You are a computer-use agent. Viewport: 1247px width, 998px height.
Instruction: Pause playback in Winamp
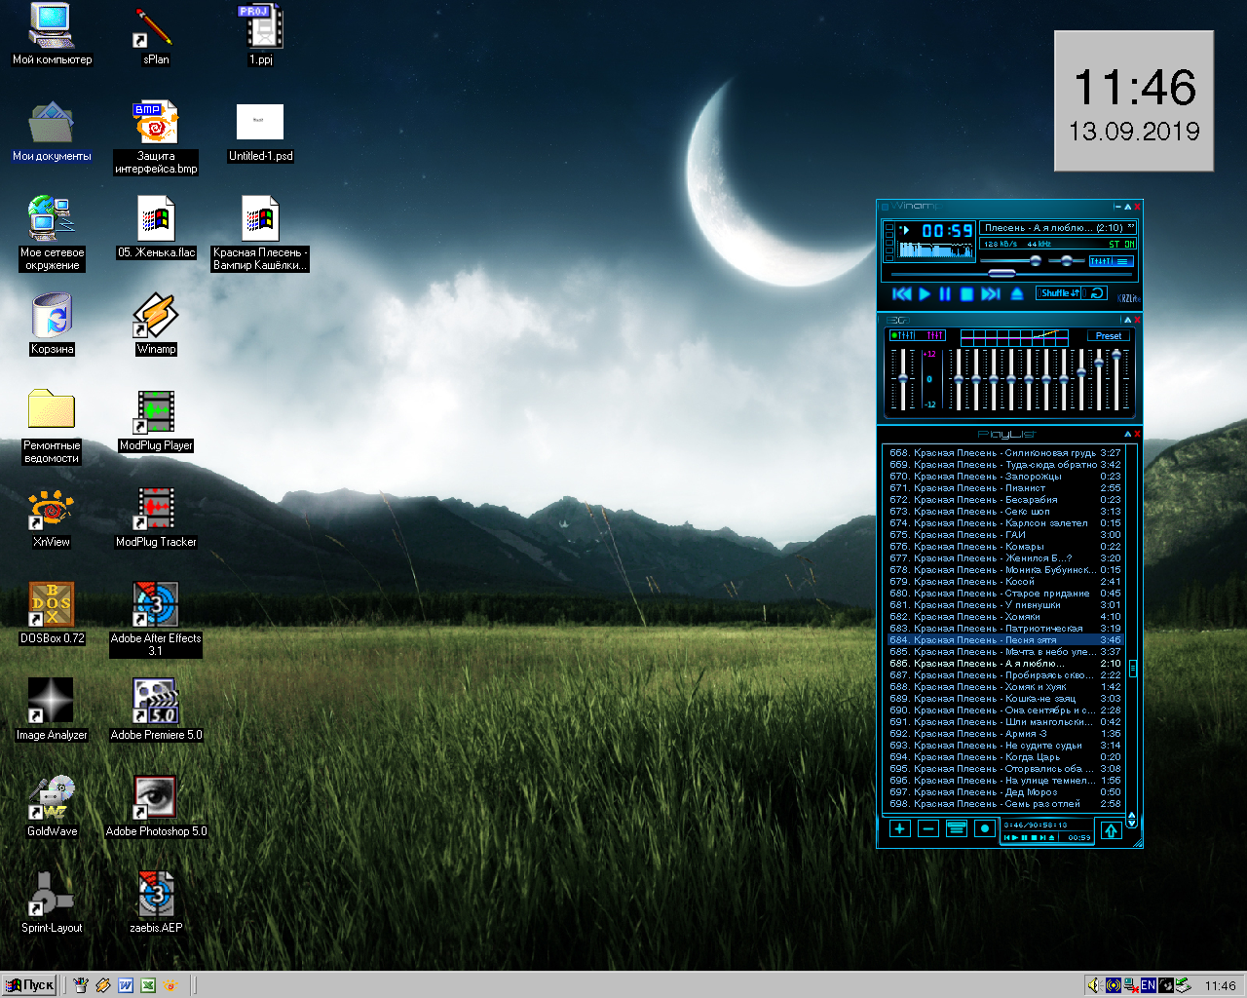tap(944, 293)
